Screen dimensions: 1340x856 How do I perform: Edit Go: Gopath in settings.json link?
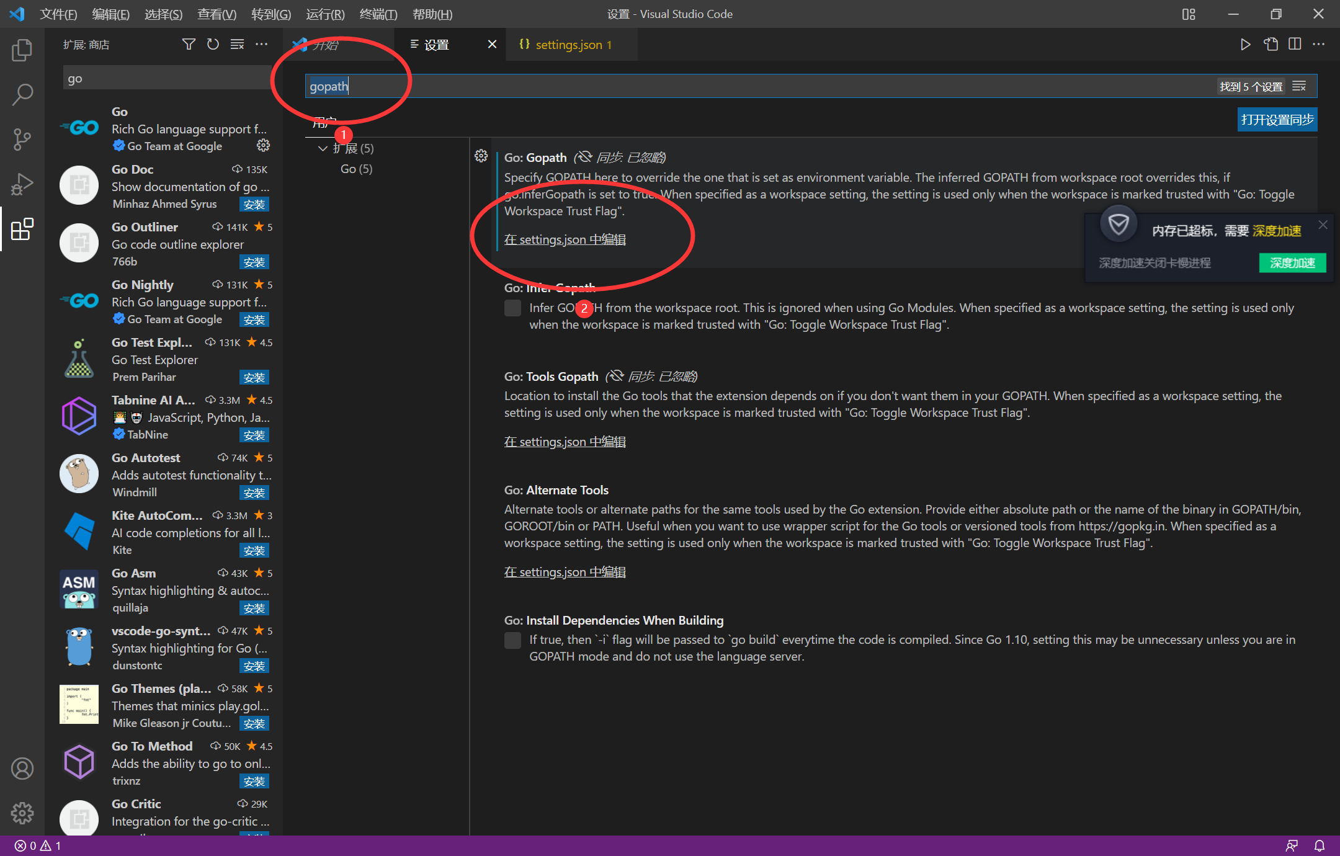tap(565, 239)
